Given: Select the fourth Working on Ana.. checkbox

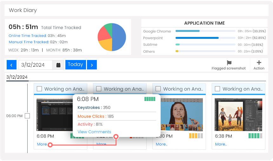Looking at the screenshot, I should click(x=217, y=89).
